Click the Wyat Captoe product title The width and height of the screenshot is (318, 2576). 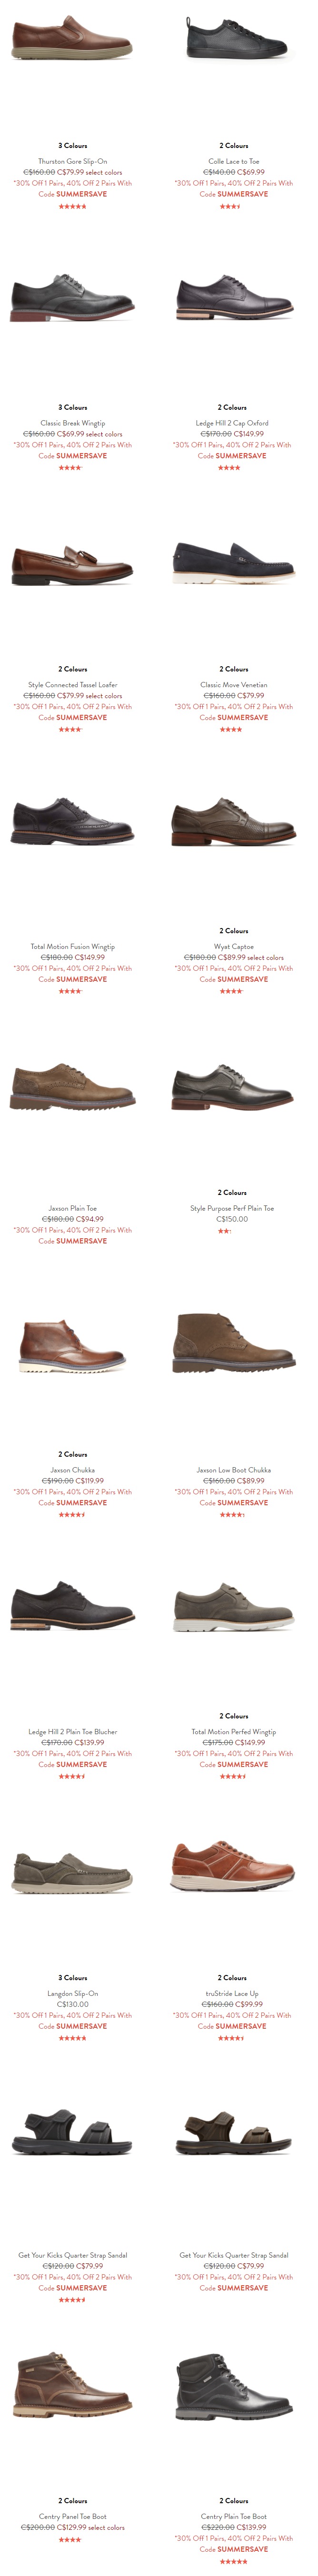234,947
